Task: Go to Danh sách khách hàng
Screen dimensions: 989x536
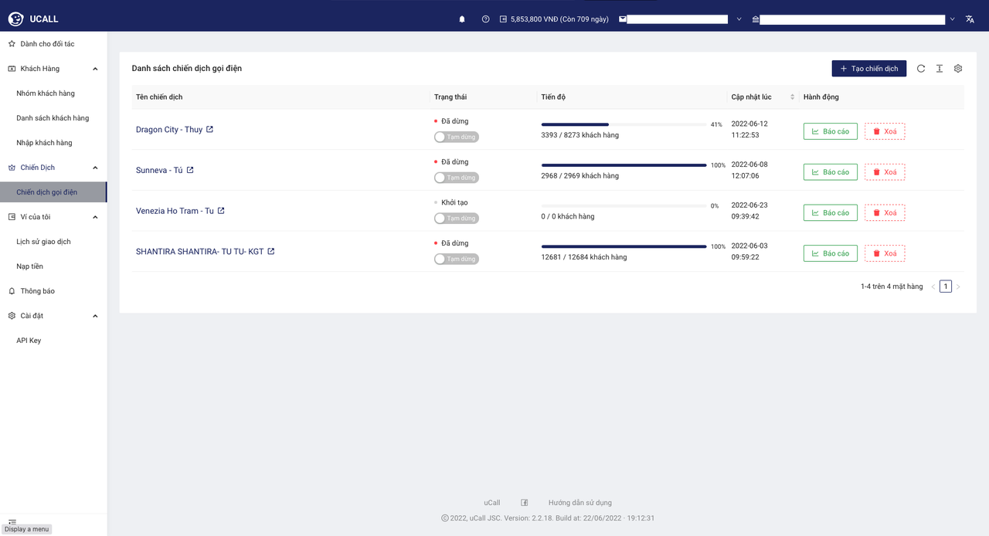Action: [x=53, y=118]
